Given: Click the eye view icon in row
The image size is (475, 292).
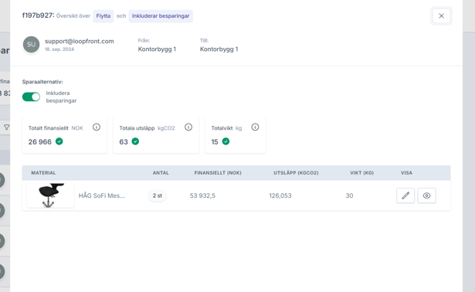Looking at the screenshot, I should 426,195.
